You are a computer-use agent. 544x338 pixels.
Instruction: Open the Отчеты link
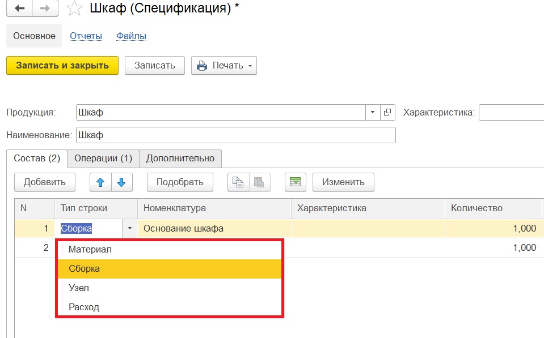coord(86,36)
